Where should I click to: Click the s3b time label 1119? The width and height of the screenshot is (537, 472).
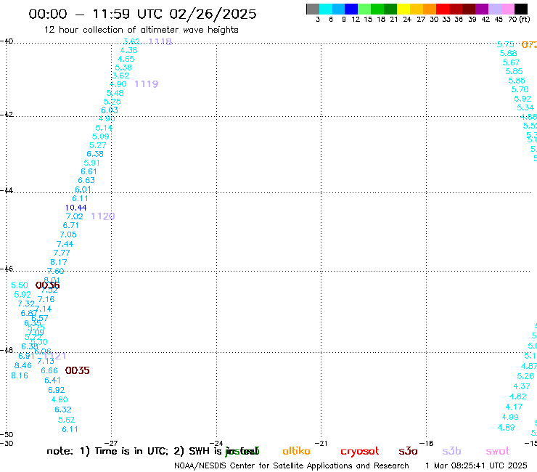coord(147,84)
